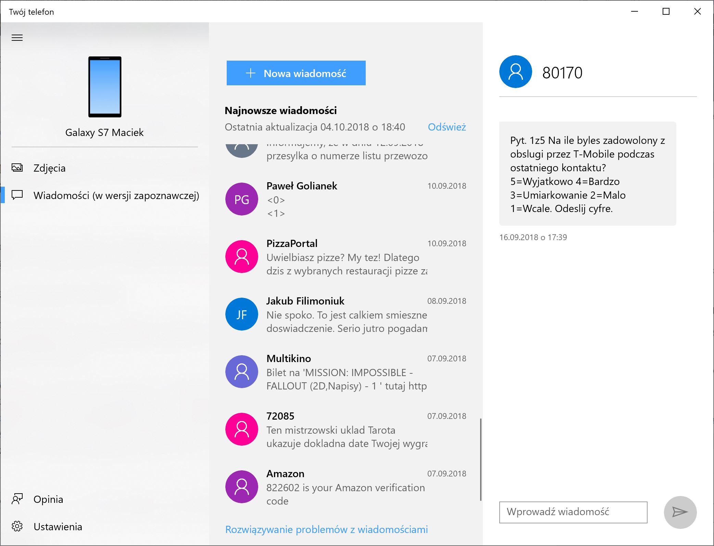Screen dimensions: 714x546
Task: Open the hamburger navigation menu
Action: click(x=17, y=38)
